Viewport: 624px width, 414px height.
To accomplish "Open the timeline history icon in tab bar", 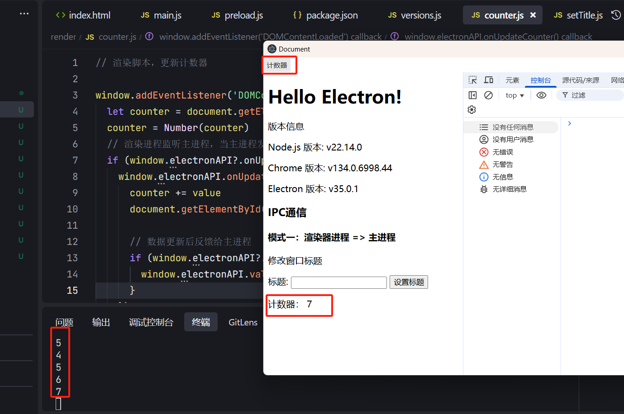I will coord(616,15).
